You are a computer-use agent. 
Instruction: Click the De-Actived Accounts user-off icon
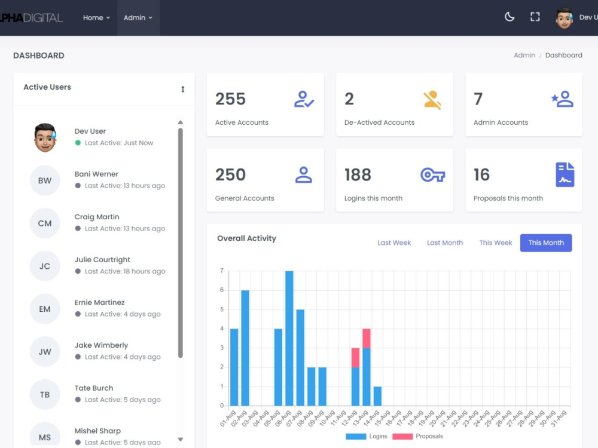click(x=432, y=100)
